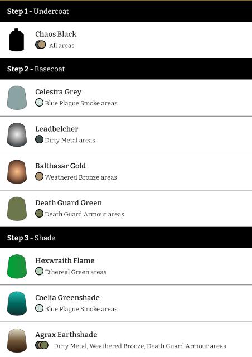
Task: Select the Death Guard Armour areas swatch
Action: tap(39, 214)
